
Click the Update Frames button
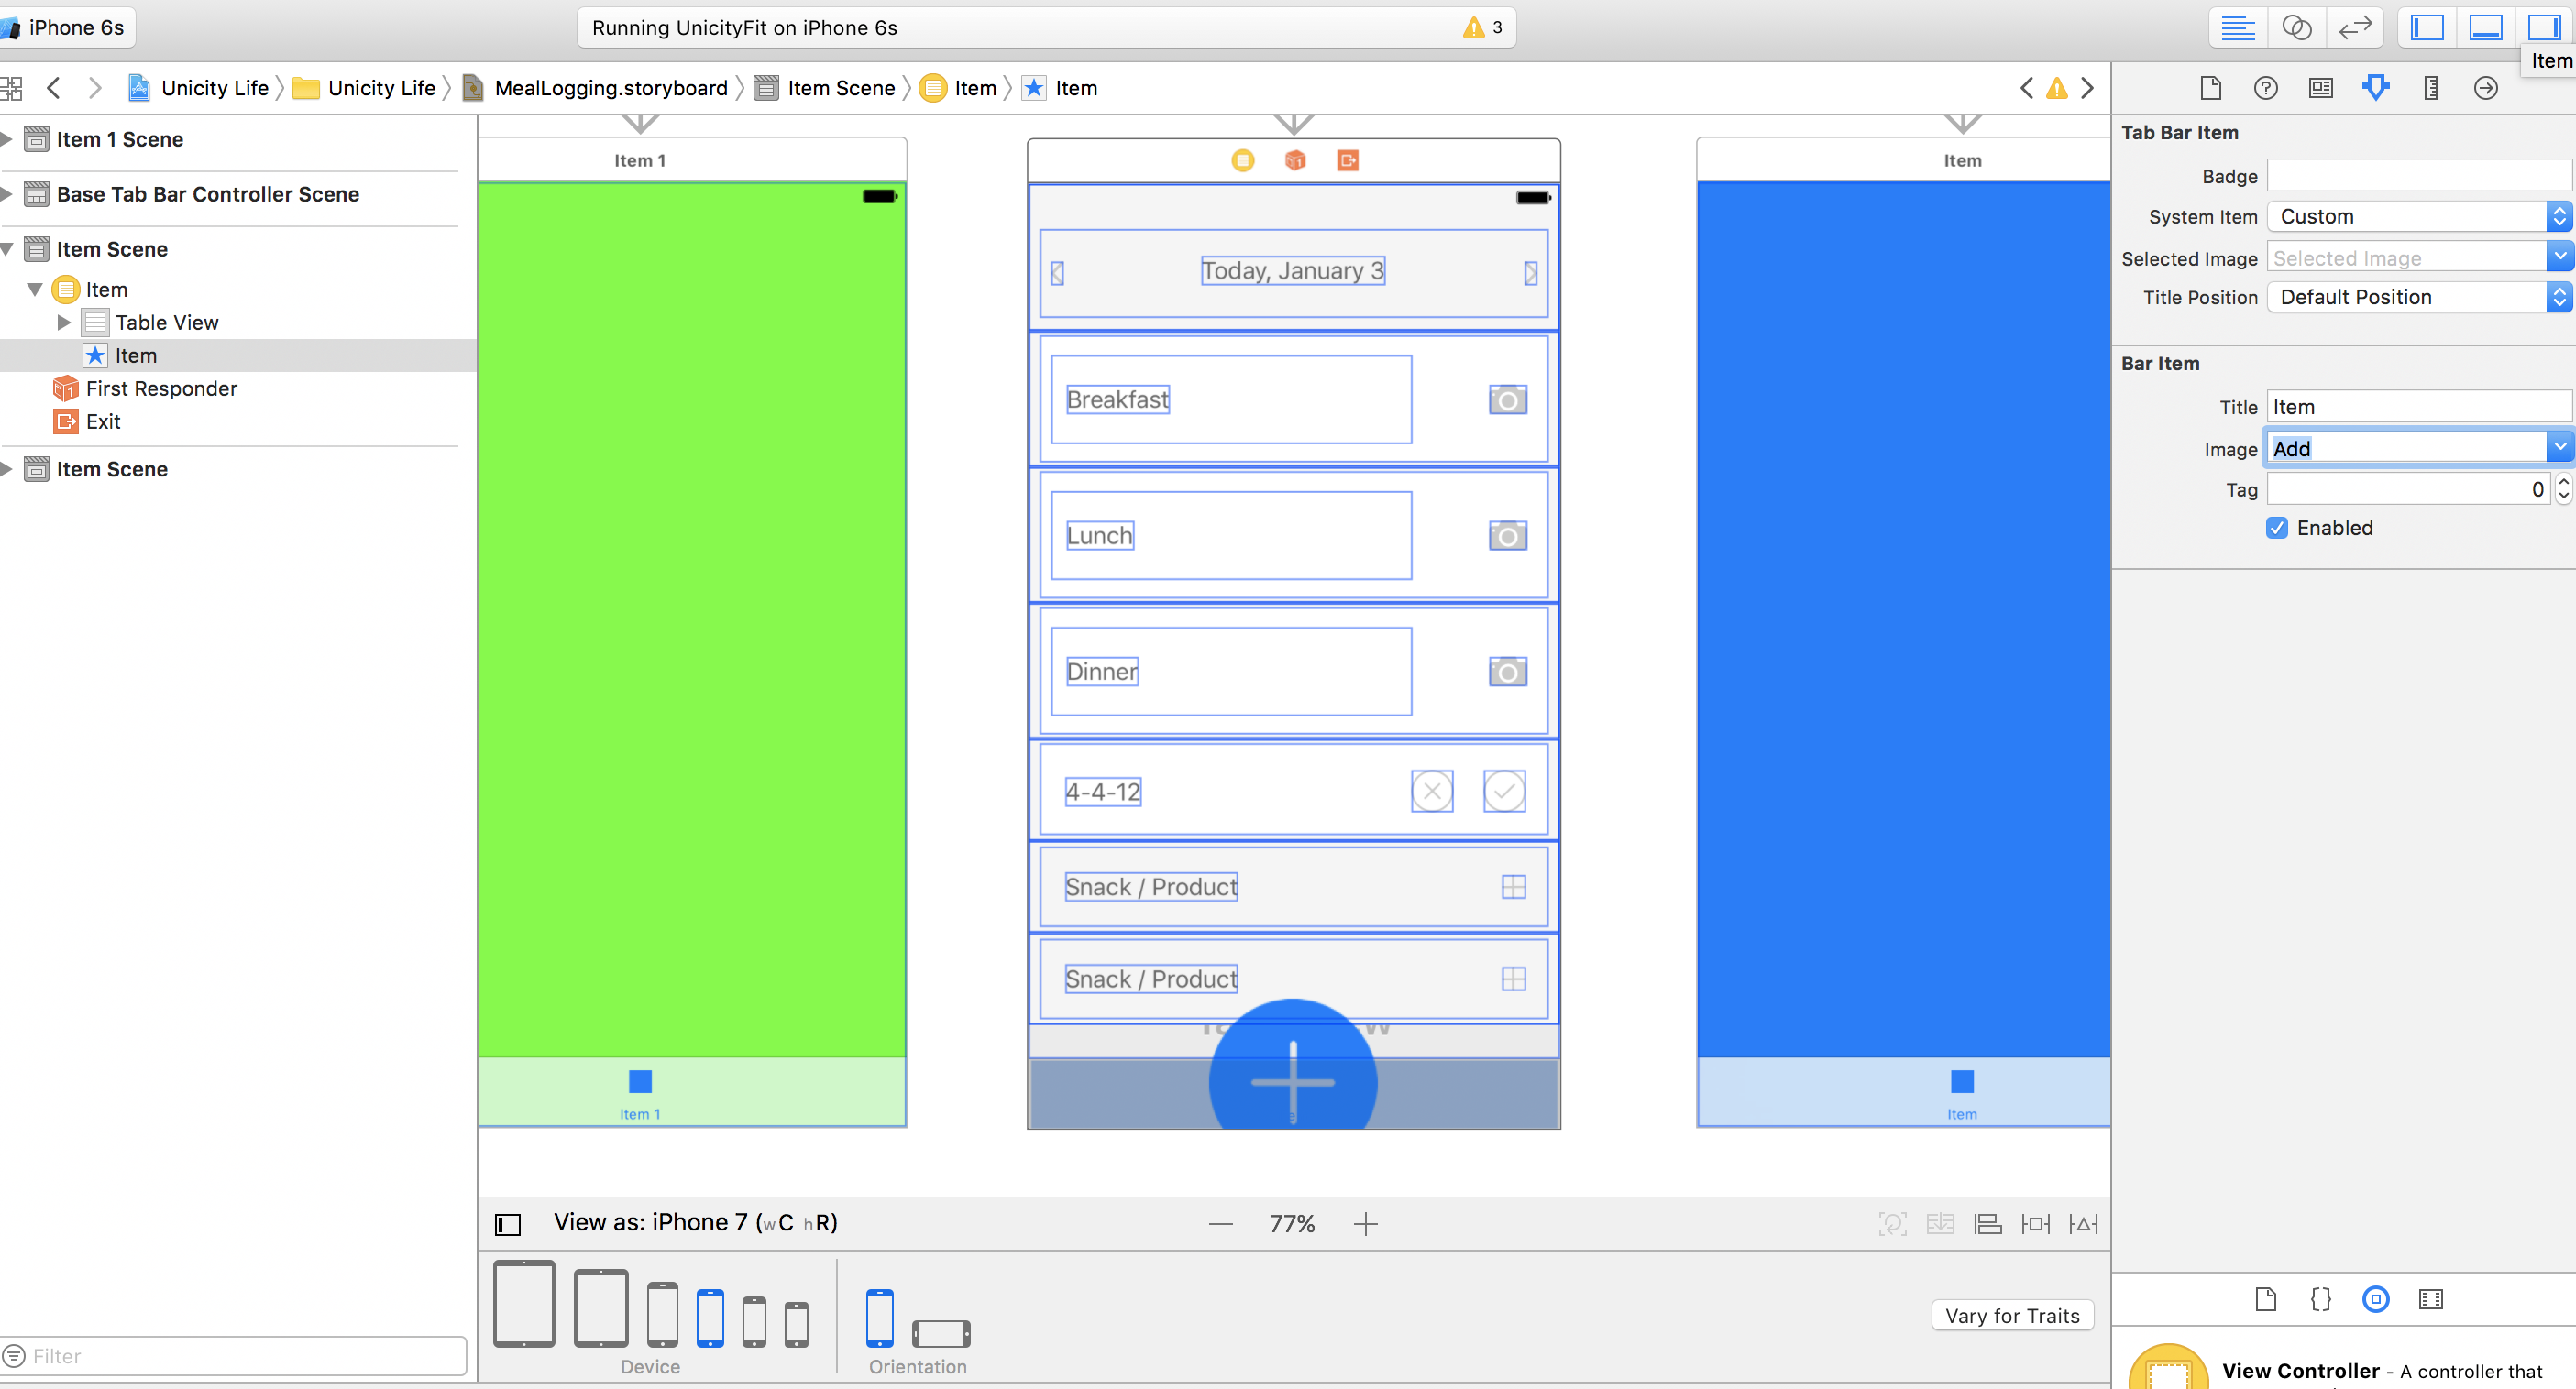pyautogui.click(x=1892, y=1223)
